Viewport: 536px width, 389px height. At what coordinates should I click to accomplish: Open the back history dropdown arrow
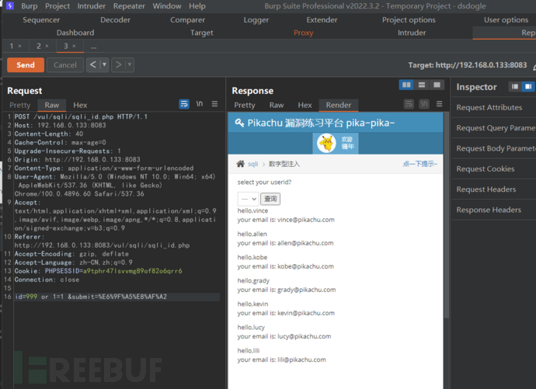tap(104, 64)
